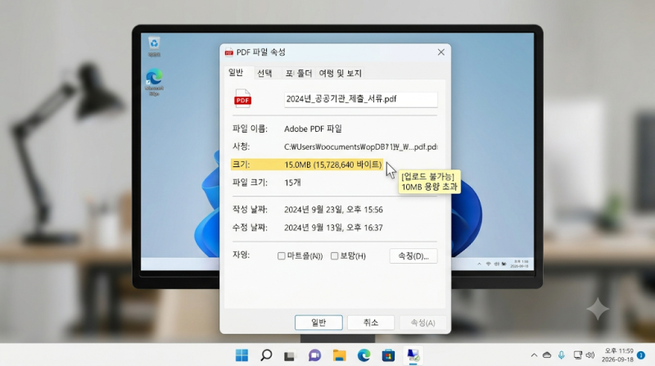Check the 마트욜(N) checkbox

[x=282, y=255]
